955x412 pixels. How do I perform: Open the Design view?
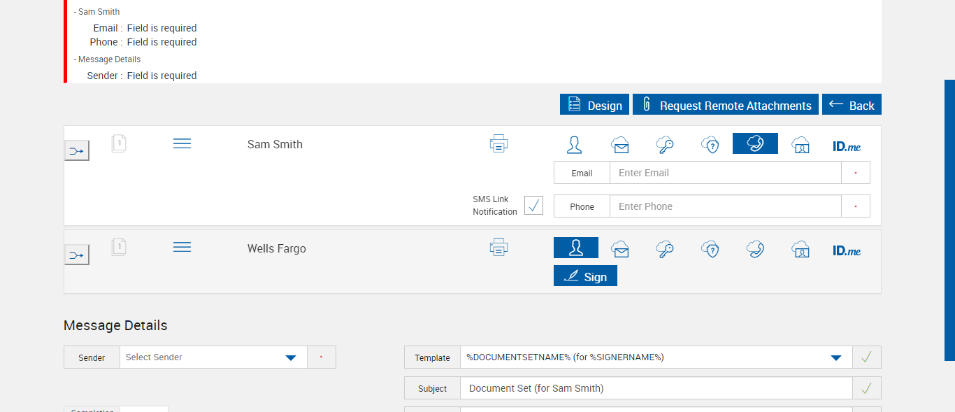pos(594,105)
